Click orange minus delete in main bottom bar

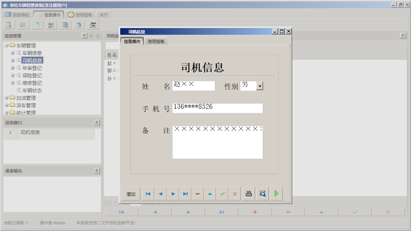click(x=288, y=212)
